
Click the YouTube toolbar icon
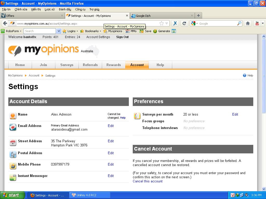coord(257,23)
